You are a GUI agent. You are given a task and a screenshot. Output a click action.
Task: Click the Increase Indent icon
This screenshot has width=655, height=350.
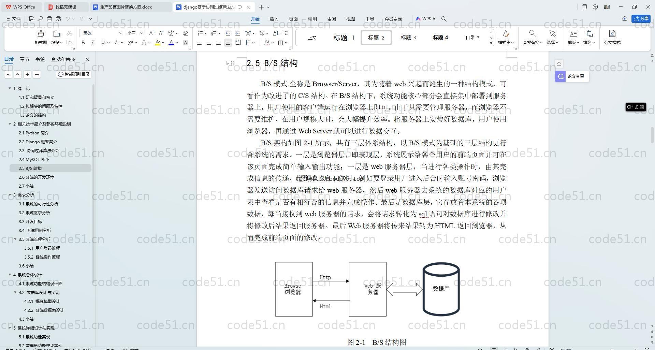(x=237, y=33)
